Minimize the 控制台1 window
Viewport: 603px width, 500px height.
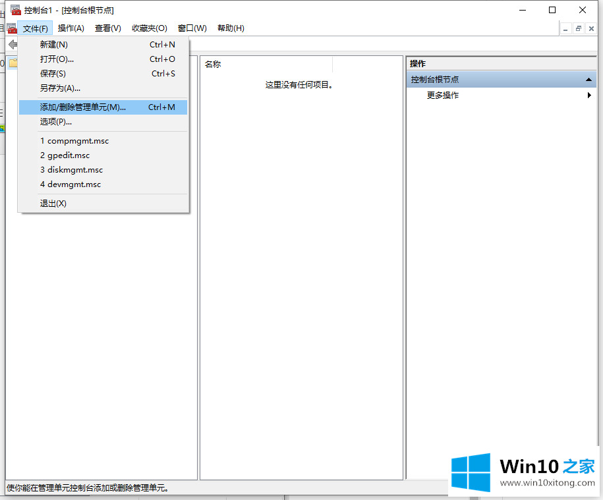[x=522, y=10]
